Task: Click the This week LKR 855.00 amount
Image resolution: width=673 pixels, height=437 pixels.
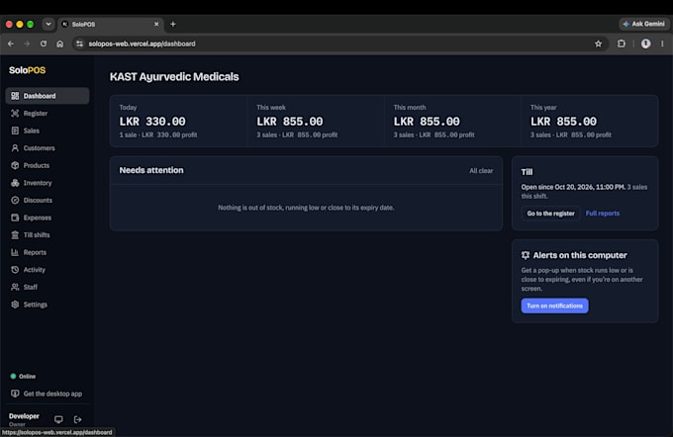Action: pos(290,122)
